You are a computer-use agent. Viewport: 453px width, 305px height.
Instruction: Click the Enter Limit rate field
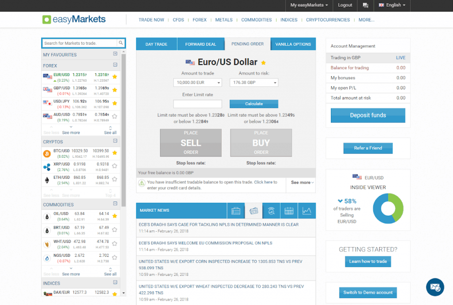(198, 104)
